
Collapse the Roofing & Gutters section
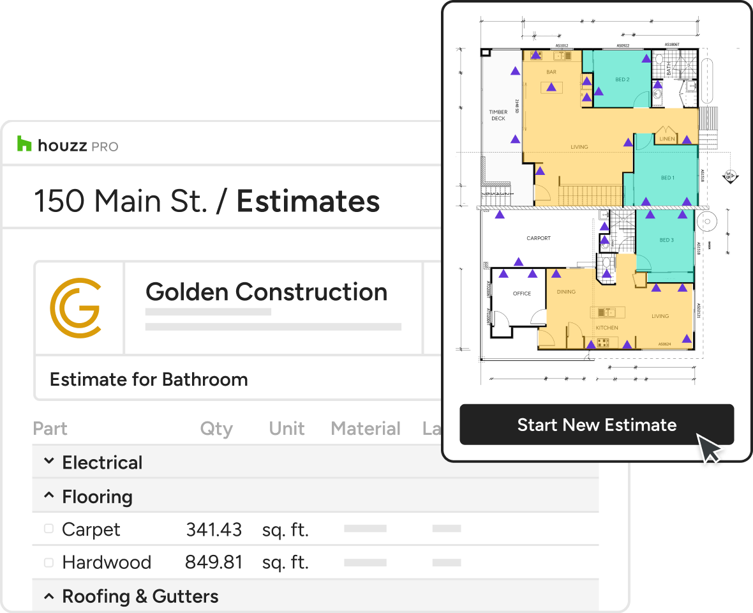point(49,596)
